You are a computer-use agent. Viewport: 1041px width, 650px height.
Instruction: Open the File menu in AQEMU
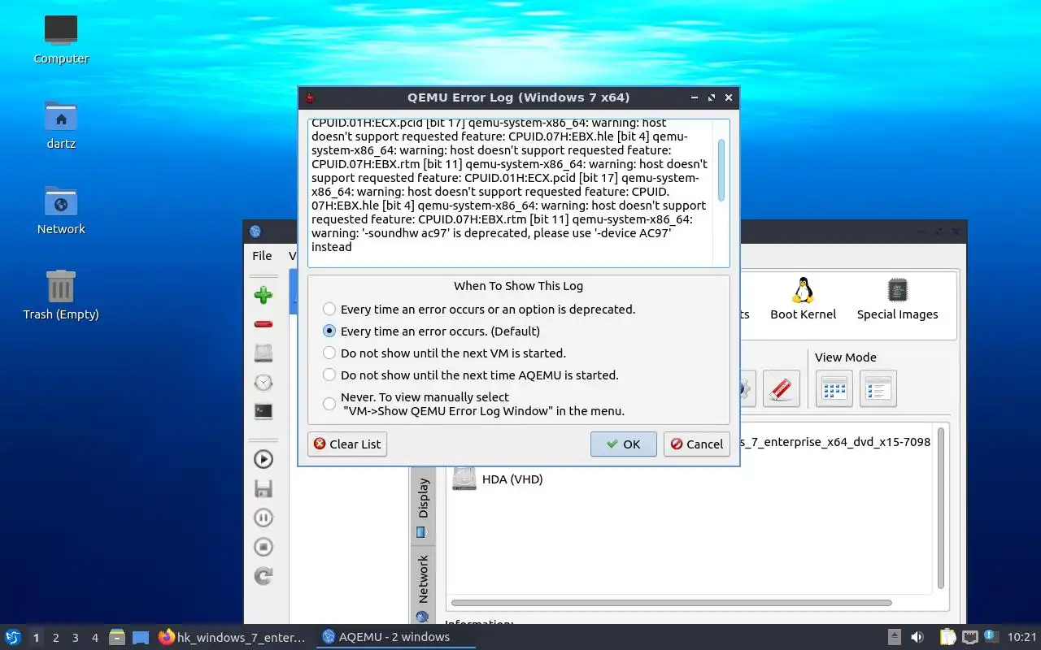point(262,255)
